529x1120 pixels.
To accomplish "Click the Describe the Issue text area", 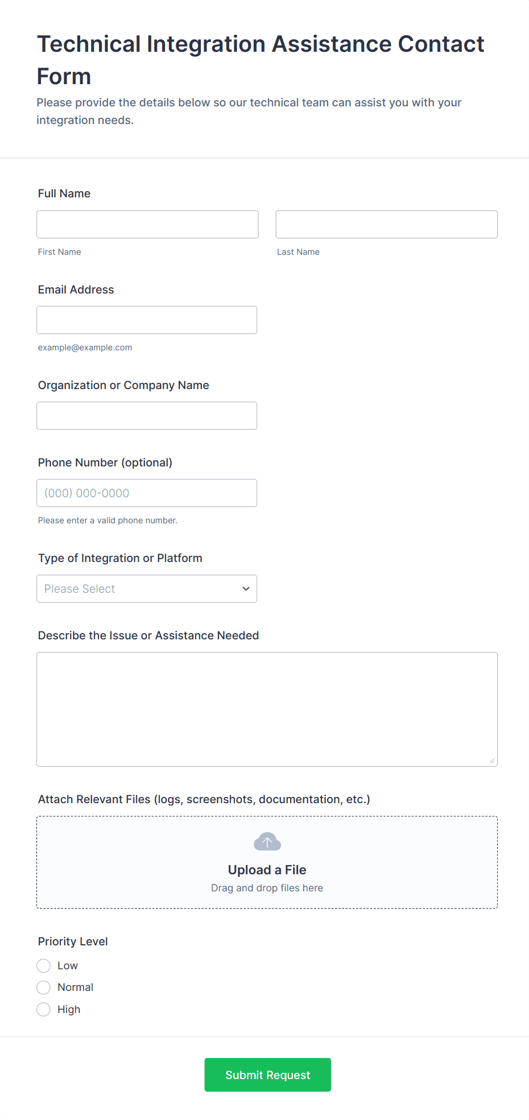I will tap(267, 709).
